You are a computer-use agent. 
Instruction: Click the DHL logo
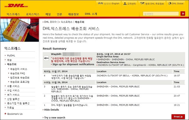pos(16,5)
